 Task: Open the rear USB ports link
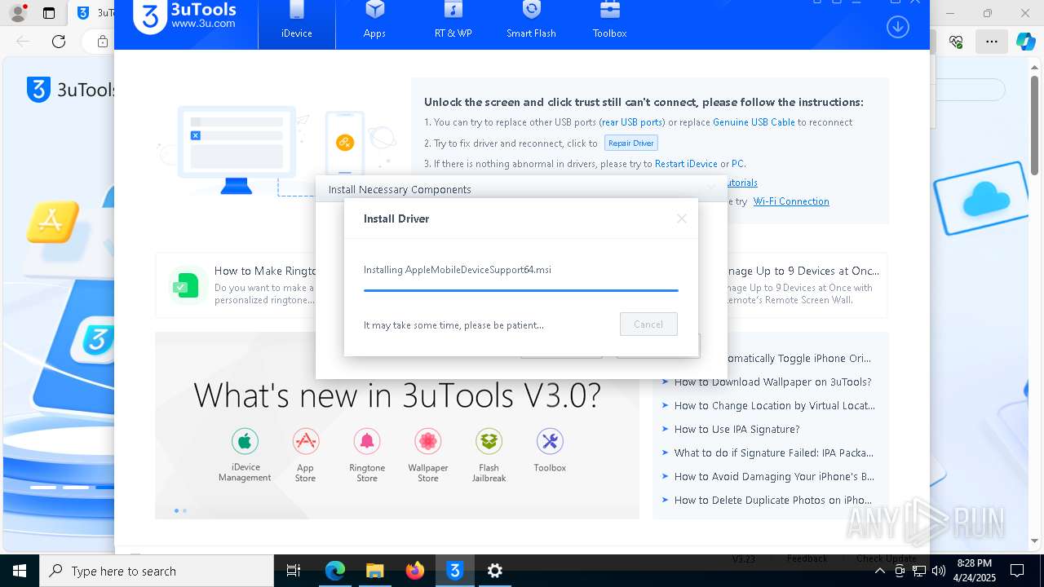(632, 122)
